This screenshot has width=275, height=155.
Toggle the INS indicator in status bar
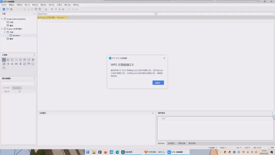272,148
